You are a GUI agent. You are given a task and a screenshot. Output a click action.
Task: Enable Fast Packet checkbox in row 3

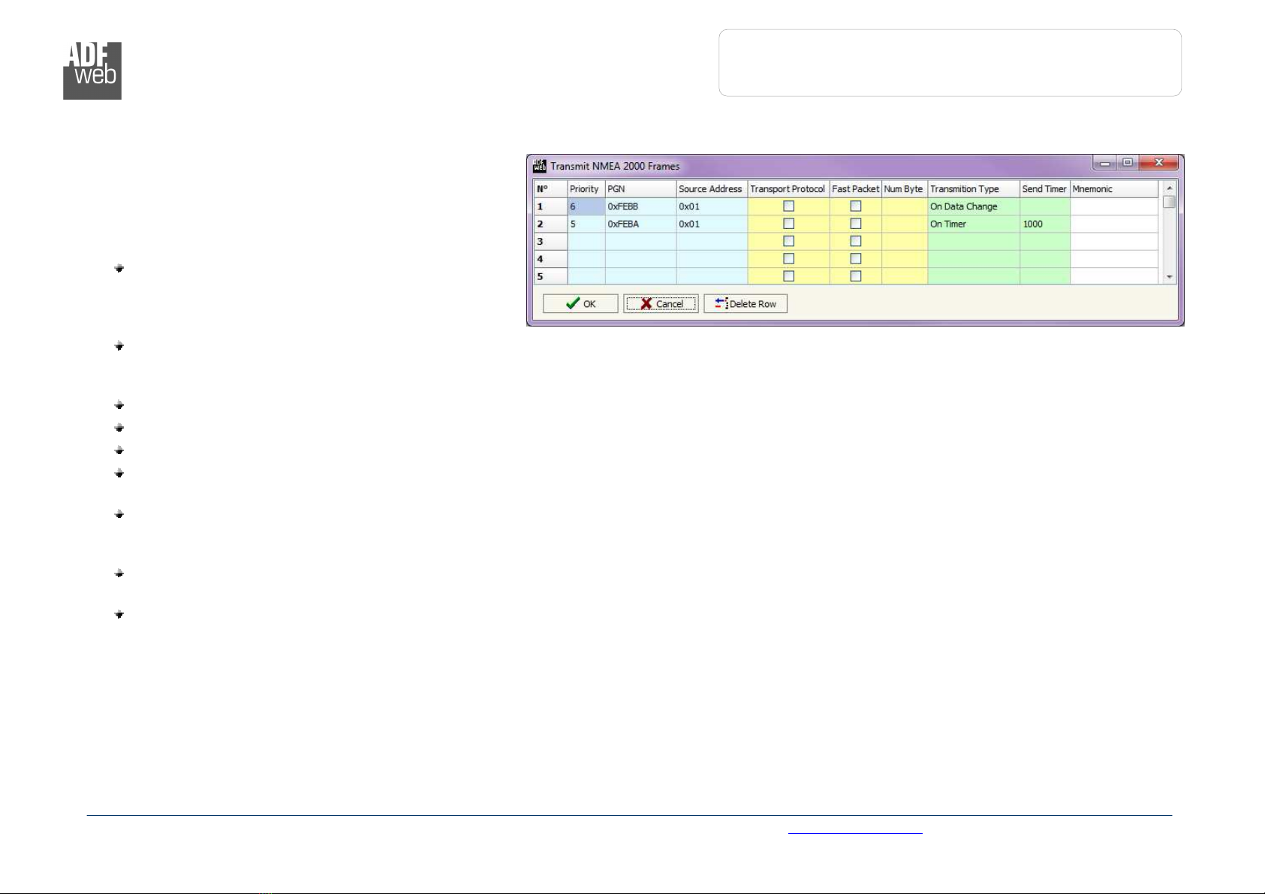(855, 241)
